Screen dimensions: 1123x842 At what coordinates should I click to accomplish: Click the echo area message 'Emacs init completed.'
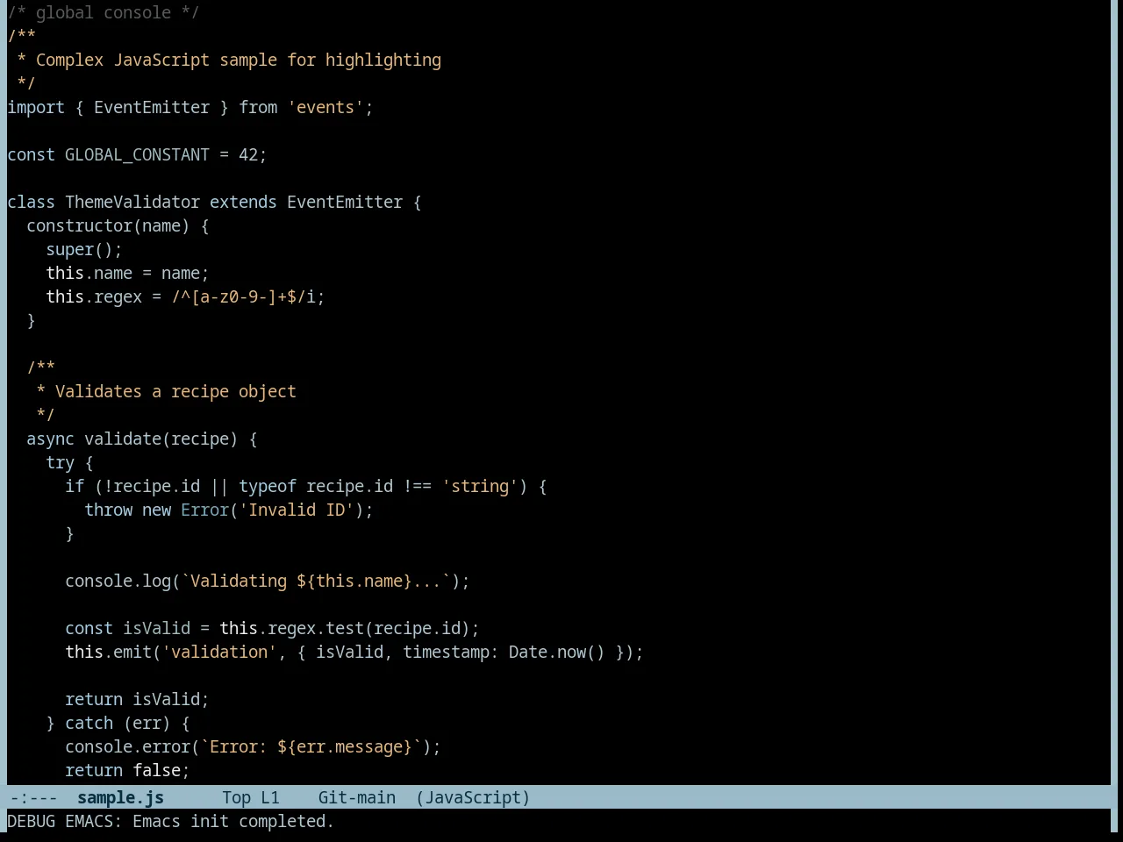pos(233,822)
